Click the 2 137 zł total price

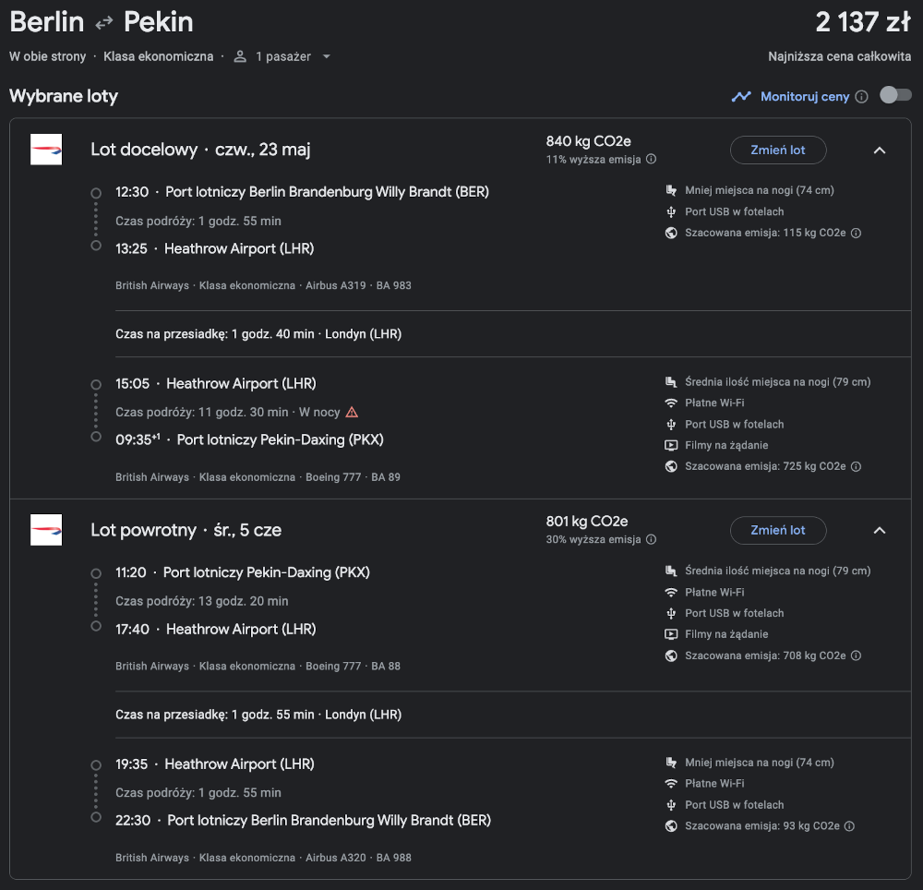(863, 22)
